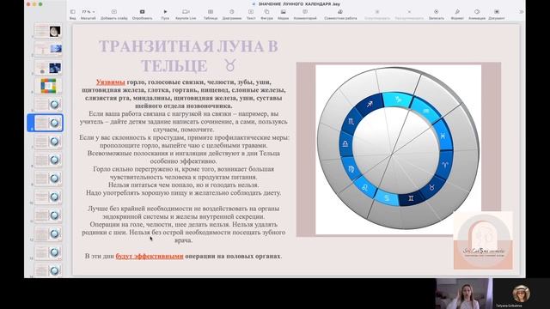Select slide 12 thumbnail in navigator
This screenshot has width=550, height=309.
48,233
